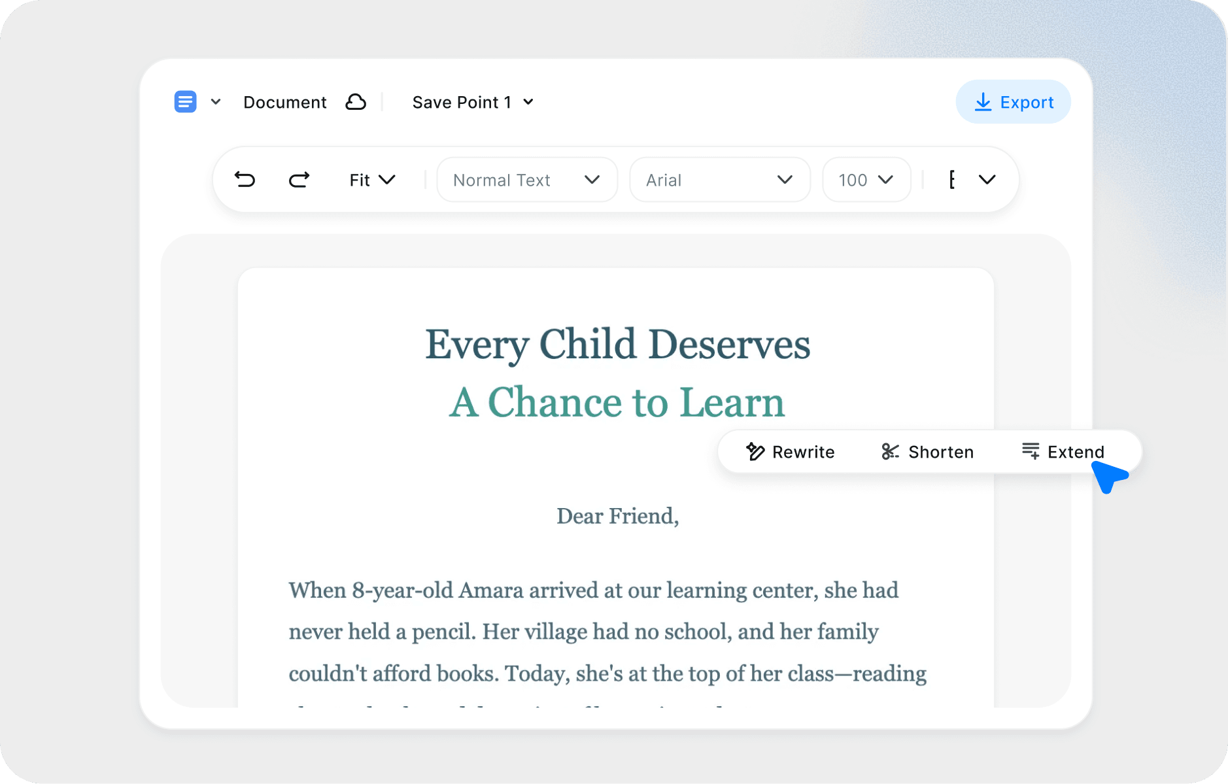Open the 100 font size dropdown
Image resolution: width=1228 pixels, height=784 pixels.
coord(866,180)
